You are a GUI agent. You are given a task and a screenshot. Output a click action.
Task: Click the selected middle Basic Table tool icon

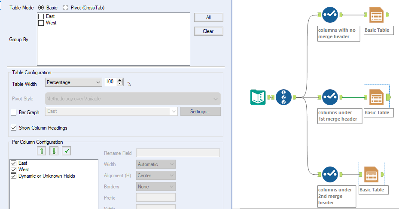pyautogui.click(x=376, y=97)
